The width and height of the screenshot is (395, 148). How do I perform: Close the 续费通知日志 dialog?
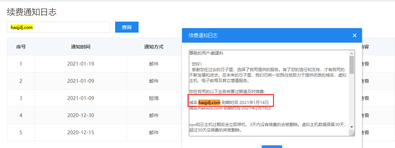pos(354,35)
